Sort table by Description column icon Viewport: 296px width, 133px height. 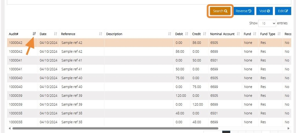coord(170,34)
